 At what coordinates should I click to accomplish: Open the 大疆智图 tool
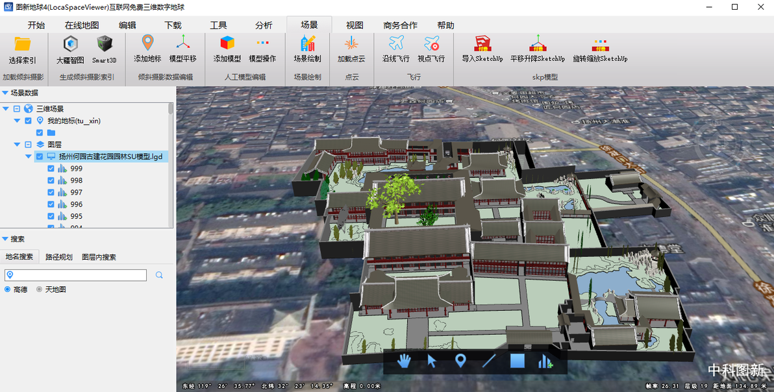(71, 49)
